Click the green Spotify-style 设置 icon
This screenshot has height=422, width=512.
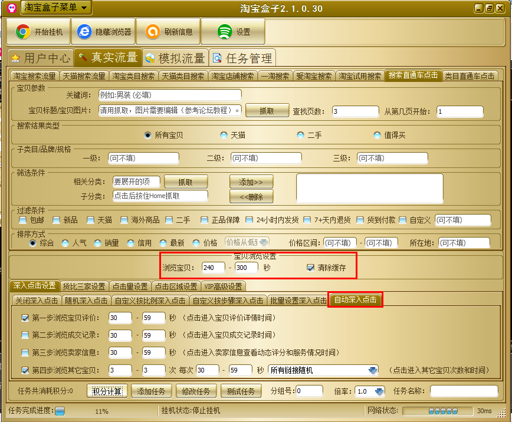click(225, 32)
